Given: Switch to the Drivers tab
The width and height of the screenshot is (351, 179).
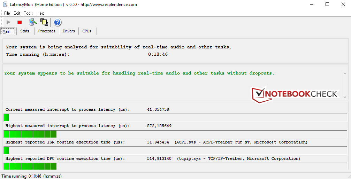Looking at the screenshot, I should (x=69, y=31).
